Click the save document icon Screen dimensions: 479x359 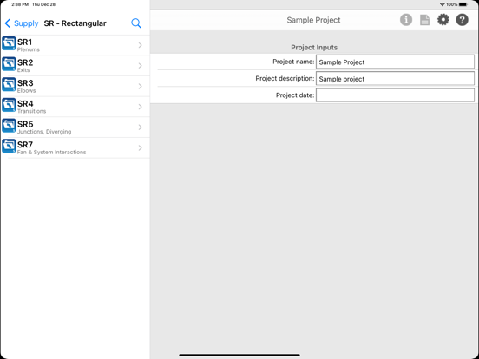pos(424,20)
